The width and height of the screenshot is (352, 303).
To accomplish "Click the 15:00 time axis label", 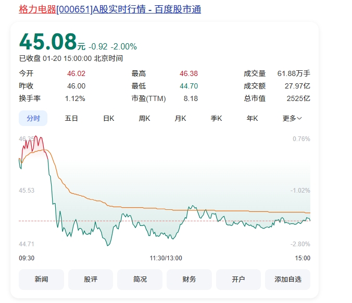I will pyautogui.click(x=303, y=258).
